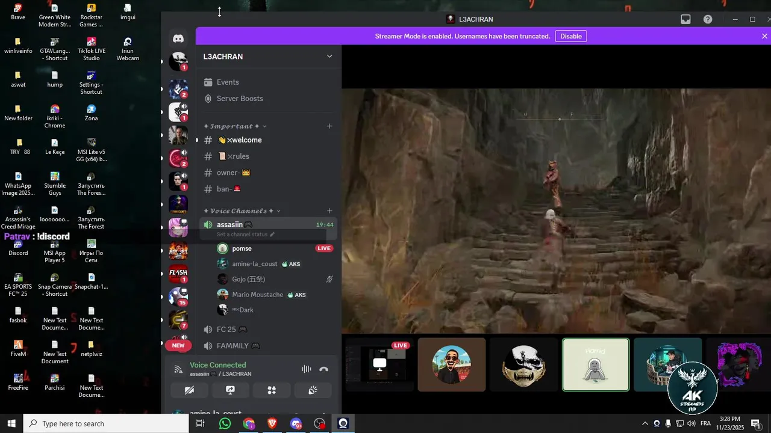771x433 pixels.
Task: Open Voice Connected connection details
Action: [x=217, y=365]
